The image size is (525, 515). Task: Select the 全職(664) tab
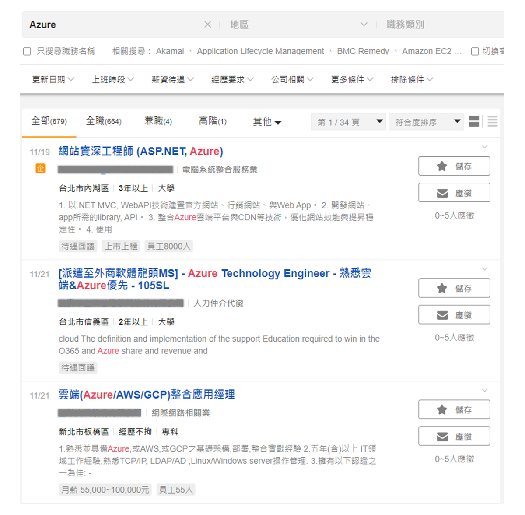(104, 121)
